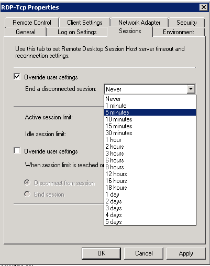The image size is (210, 266).
Task: Click the OK button
Action: [x=101, y=253]
